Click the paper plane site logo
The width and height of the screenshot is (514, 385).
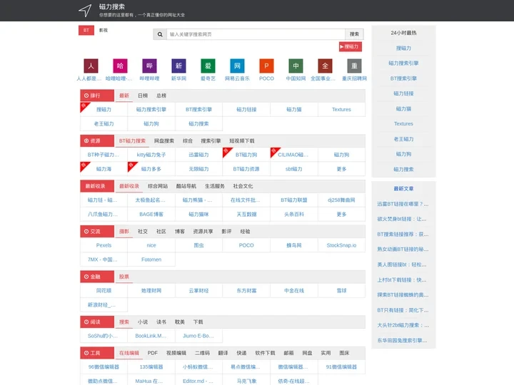tap(85, 11)
